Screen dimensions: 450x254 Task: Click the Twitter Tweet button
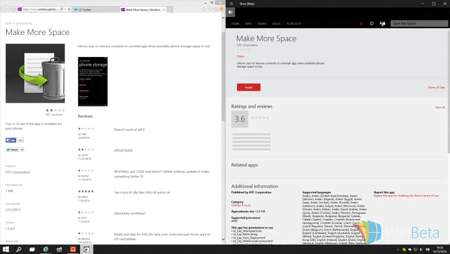click(x=12, y=150)
